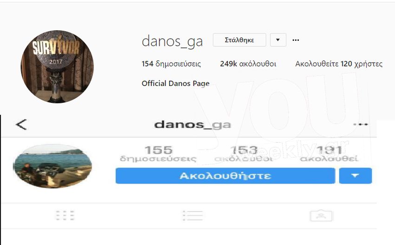View the 249k ακόλουθοι followers list
This screenshot has width=395, height=245.
click(x=248, y=64)
